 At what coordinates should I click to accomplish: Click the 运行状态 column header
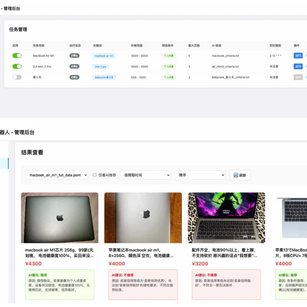coord(75,45)
